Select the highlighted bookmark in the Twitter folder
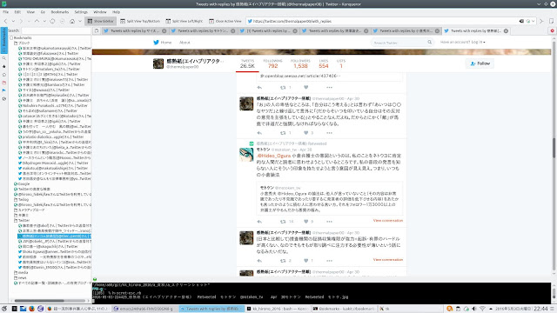This screenshot has height=313, width=557. [54, 236]
